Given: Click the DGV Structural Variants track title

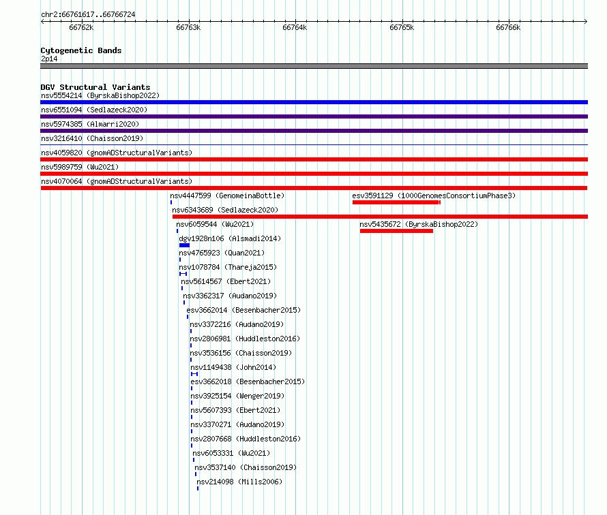Looking at the screenshot, I should [x=95, y=87].
